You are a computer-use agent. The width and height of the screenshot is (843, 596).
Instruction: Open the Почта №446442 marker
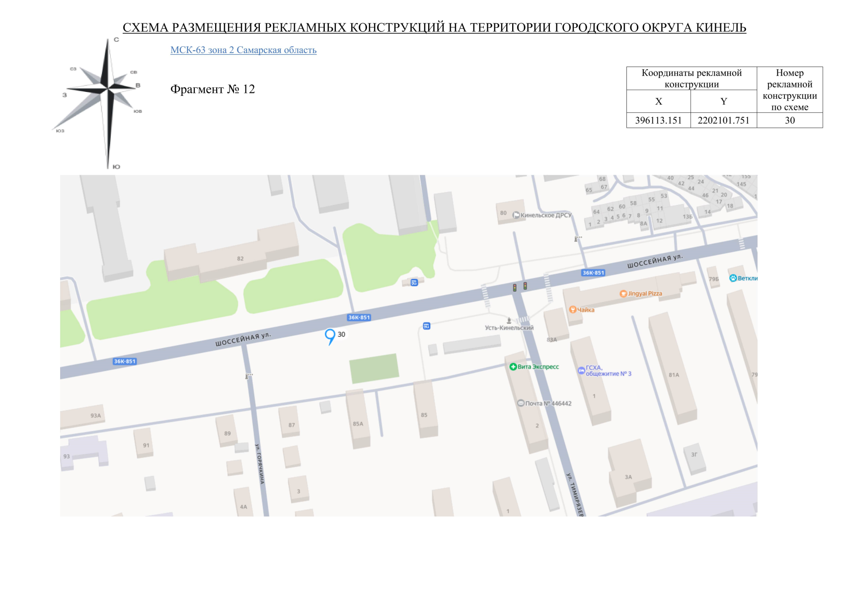tap(521, 403)
